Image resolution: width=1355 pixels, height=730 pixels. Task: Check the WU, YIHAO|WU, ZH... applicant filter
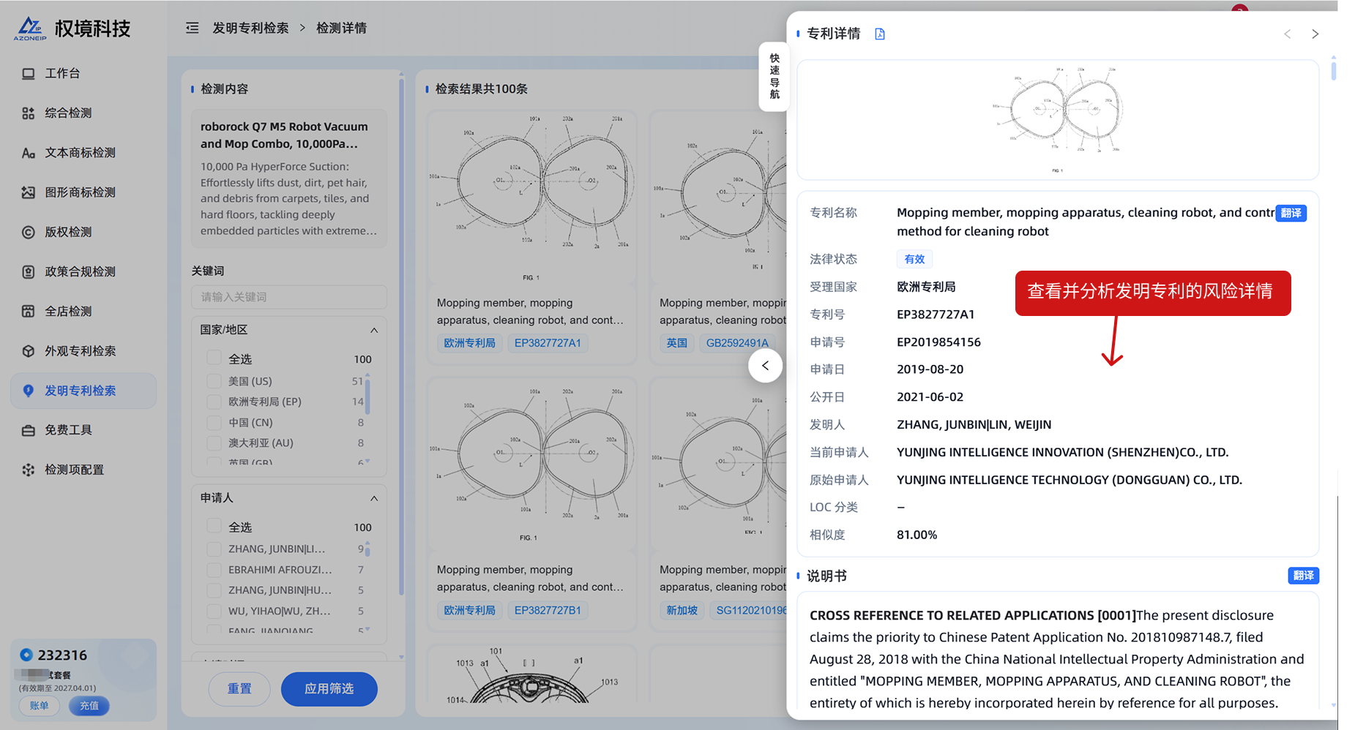pyautogui.click(x=214, y=611)
